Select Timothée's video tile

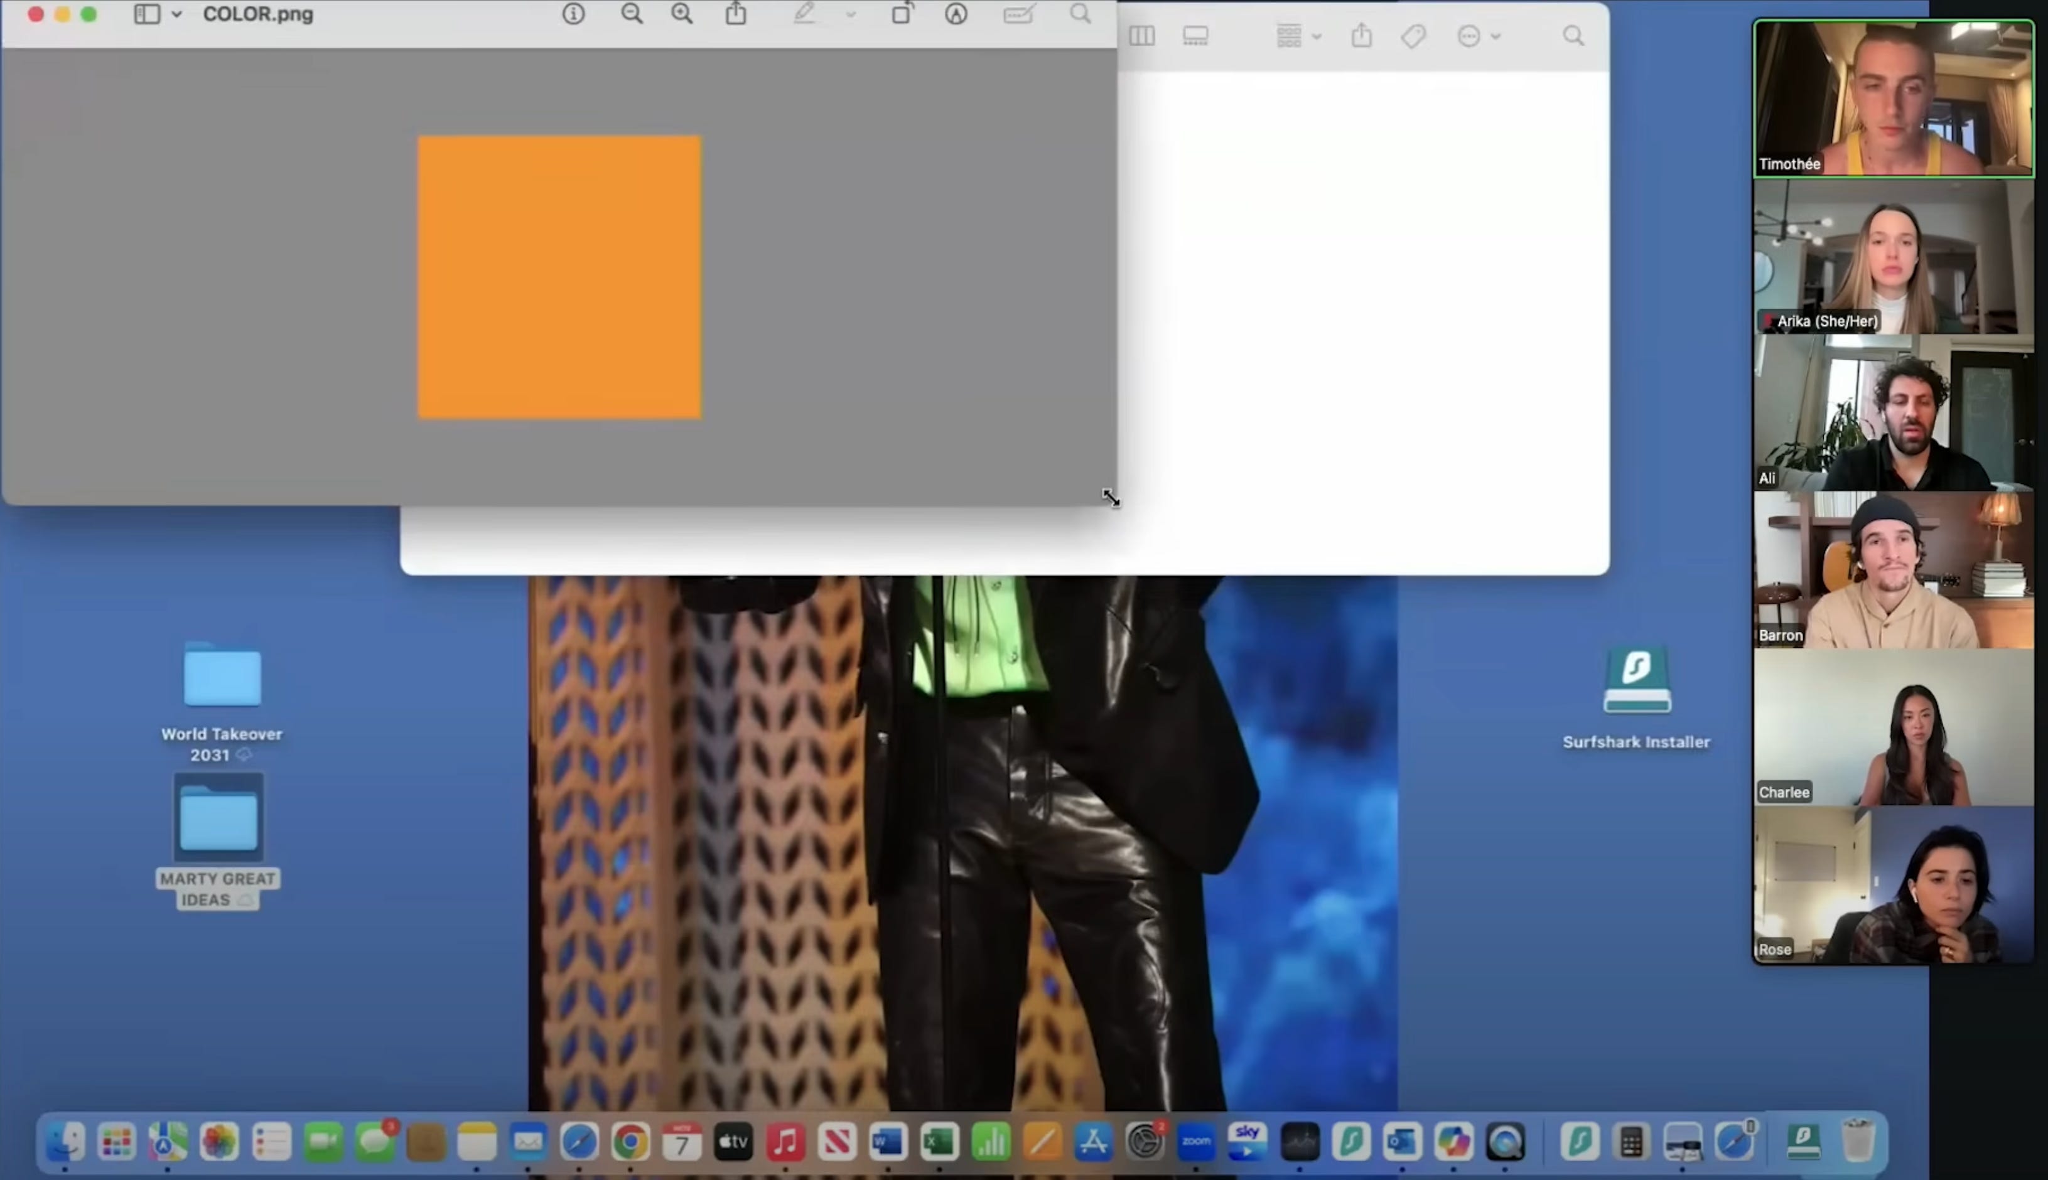point(1892,97)
